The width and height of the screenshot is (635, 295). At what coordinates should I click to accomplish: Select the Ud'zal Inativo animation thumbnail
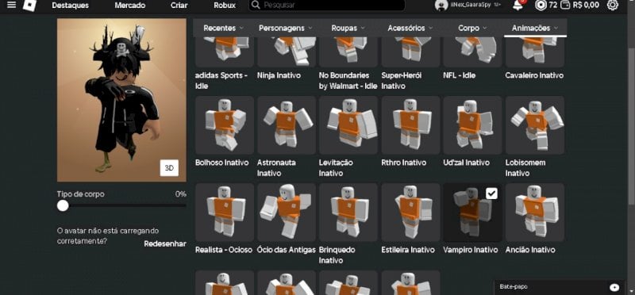pos(472,125)
